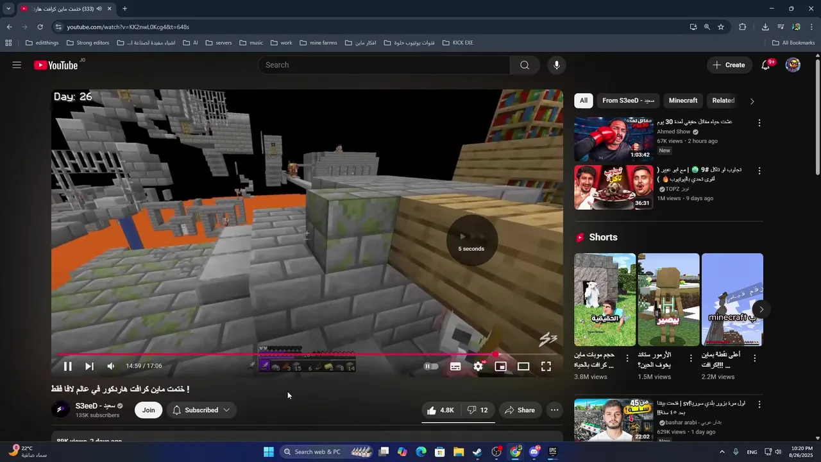Viewport: 821px width, 462px height.
Task: Open Discord from the taskbar
Action: point(534,452)
